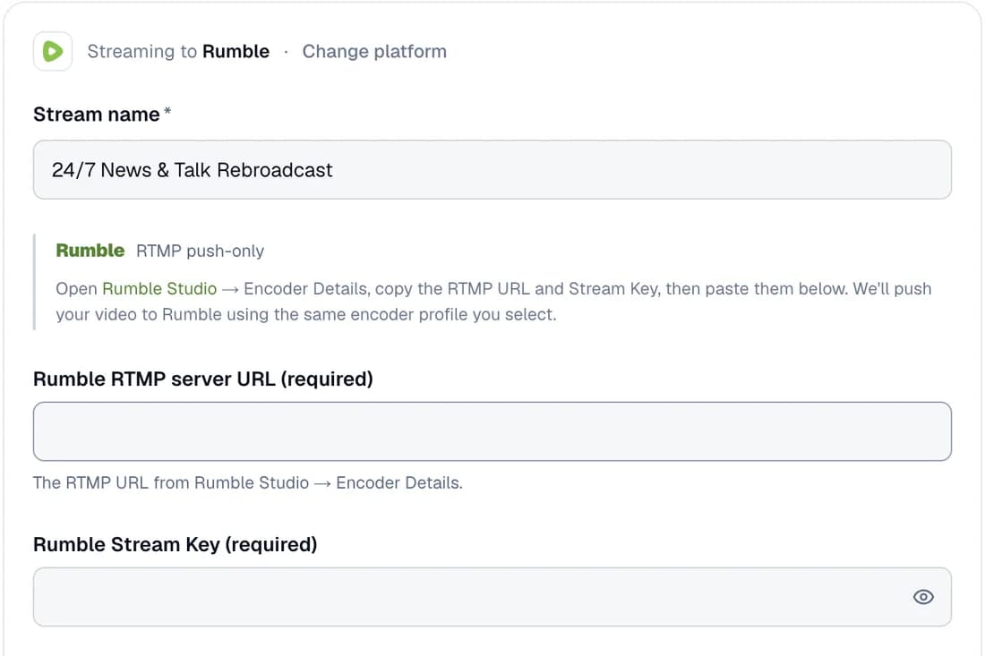Focus the Stream name input field
This screenshot has width=985, height=656.
(492, 169)
